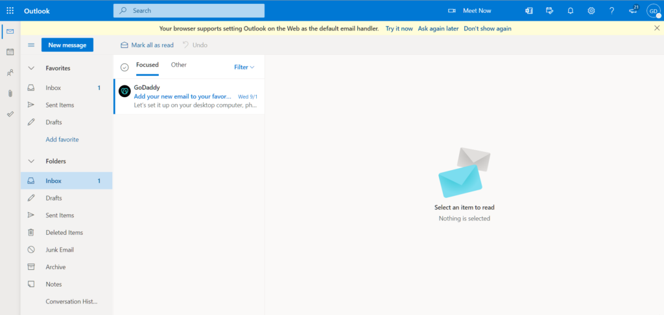Open Drafts under Folders
This screenshot has width=664, height=315.
(x=67, y=198)
